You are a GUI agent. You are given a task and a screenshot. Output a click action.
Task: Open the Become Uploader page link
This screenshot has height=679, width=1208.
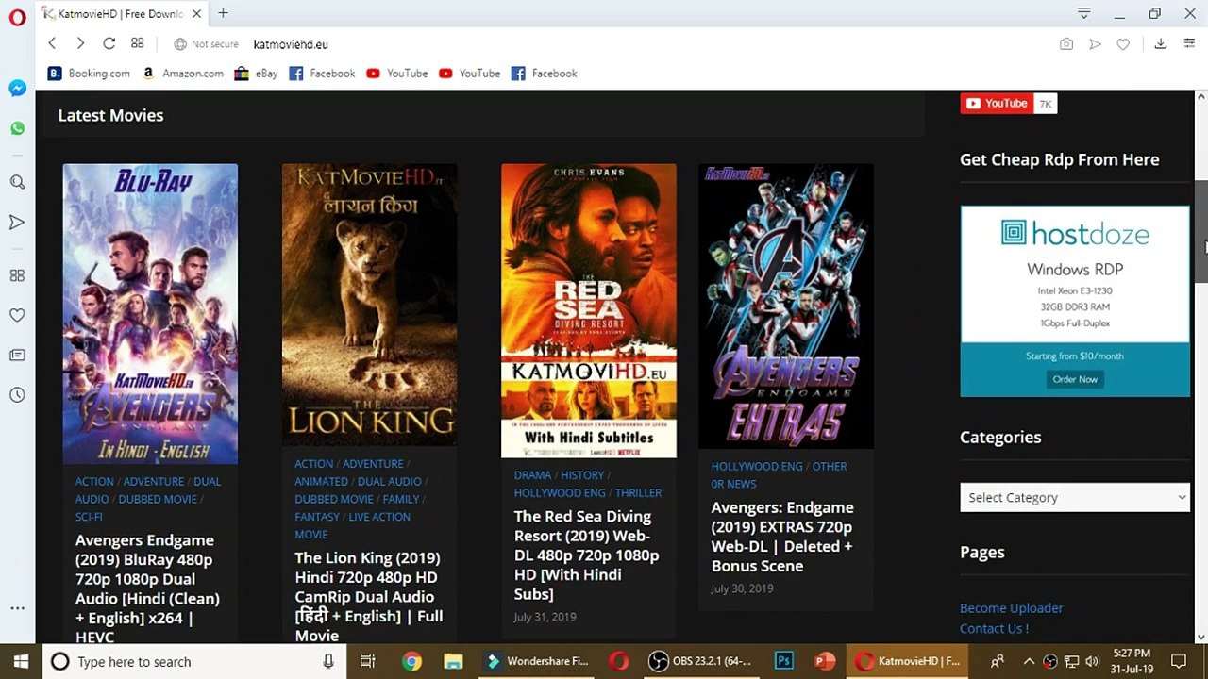point(1011,608)
